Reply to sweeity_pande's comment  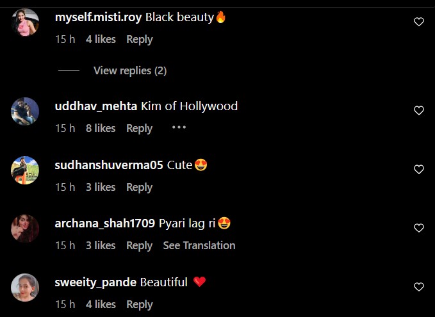pos(140,305)
